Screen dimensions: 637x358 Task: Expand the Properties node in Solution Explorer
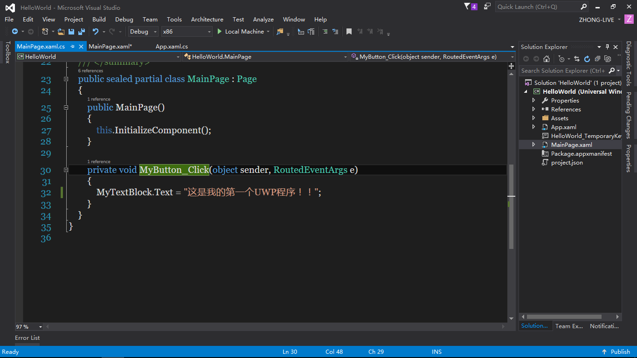point(534,101)
